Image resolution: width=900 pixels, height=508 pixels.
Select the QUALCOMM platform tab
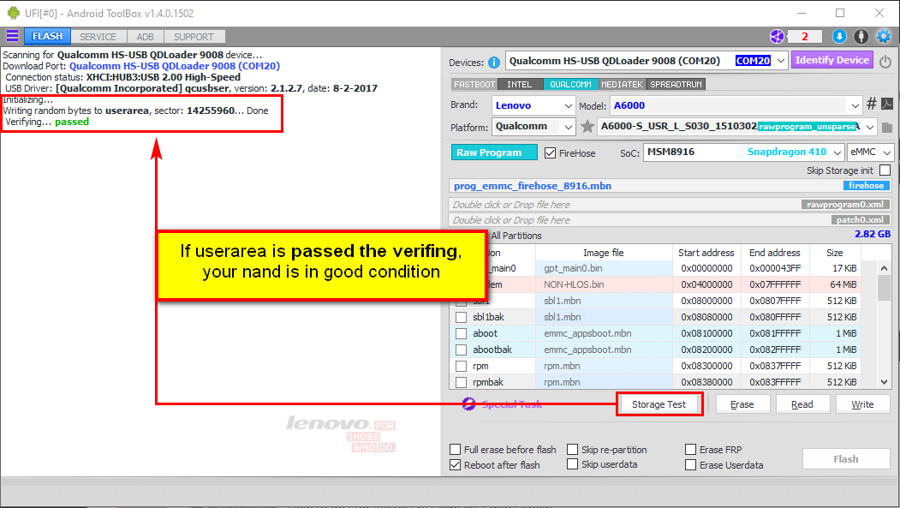pyautogui.click(x=570, y=84)
